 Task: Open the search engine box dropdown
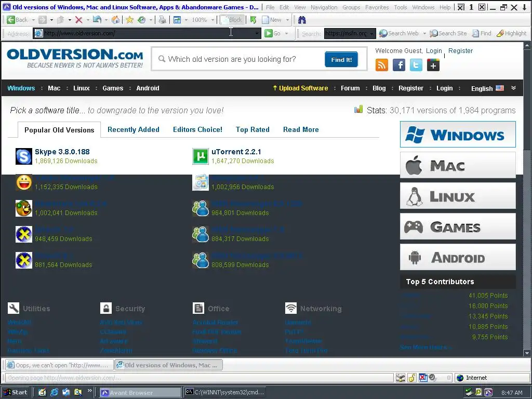pos(372,33)
